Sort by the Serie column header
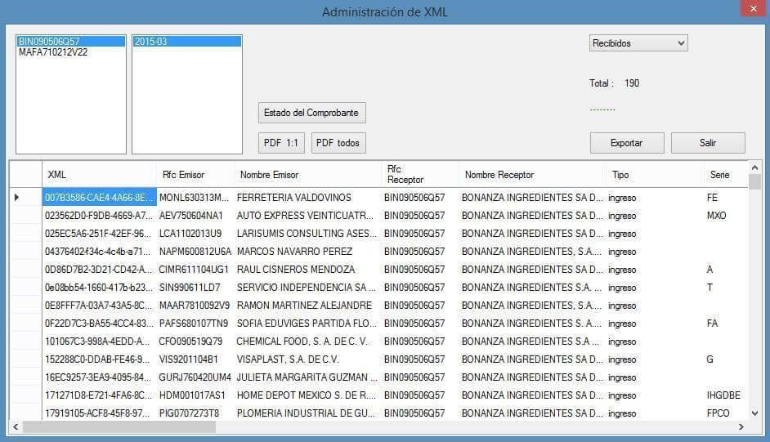770x442 pixels. (726, 175)
